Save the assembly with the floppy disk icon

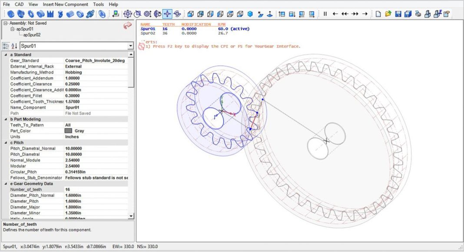tap(398, 14)
